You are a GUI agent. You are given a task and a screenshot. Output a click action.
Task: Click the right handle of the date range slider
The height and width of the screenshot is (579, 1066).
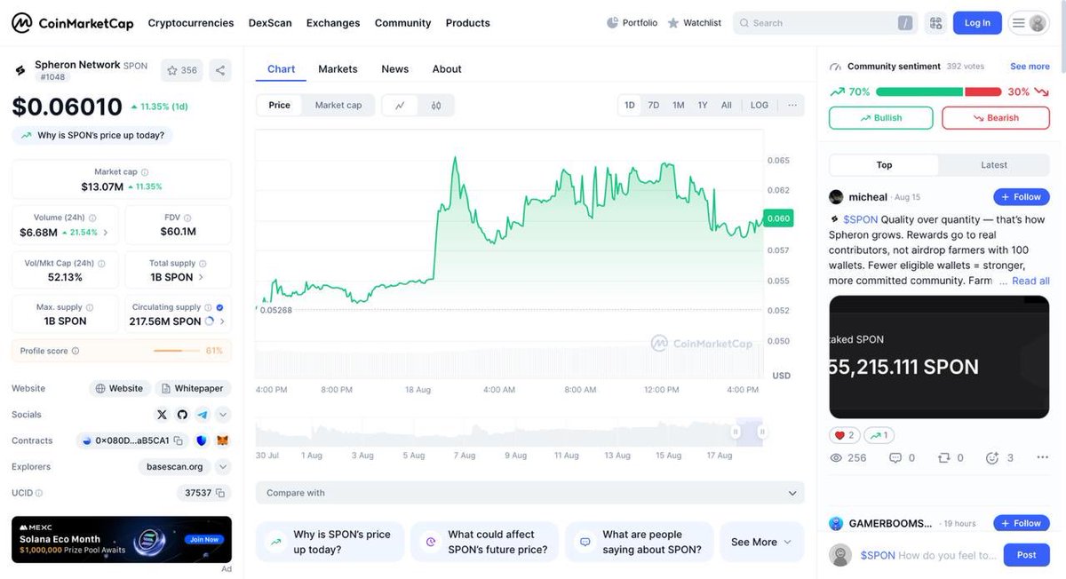[x=761, y=432]
